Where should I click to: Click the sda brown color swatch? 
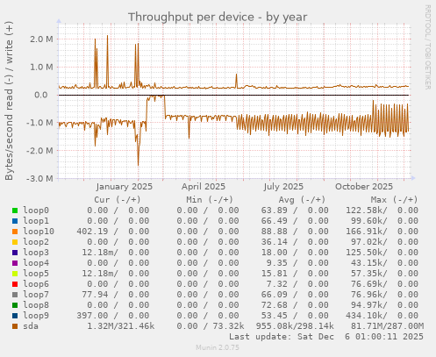pos(15,326)
